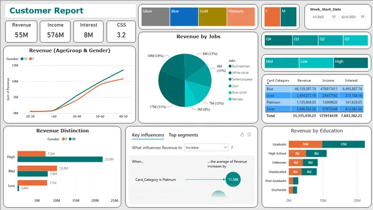The width and height of the screenshot is (373, 210).
Task: Sort table by Interest column header
Action: (351, 80)
